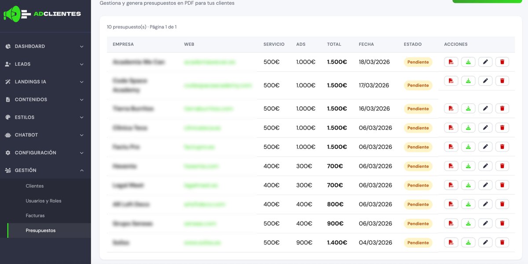This screenshot has height=264, width=528.
Task: Open PDF for the 04/03/2026 budget
Action: (x=451, y=242)
